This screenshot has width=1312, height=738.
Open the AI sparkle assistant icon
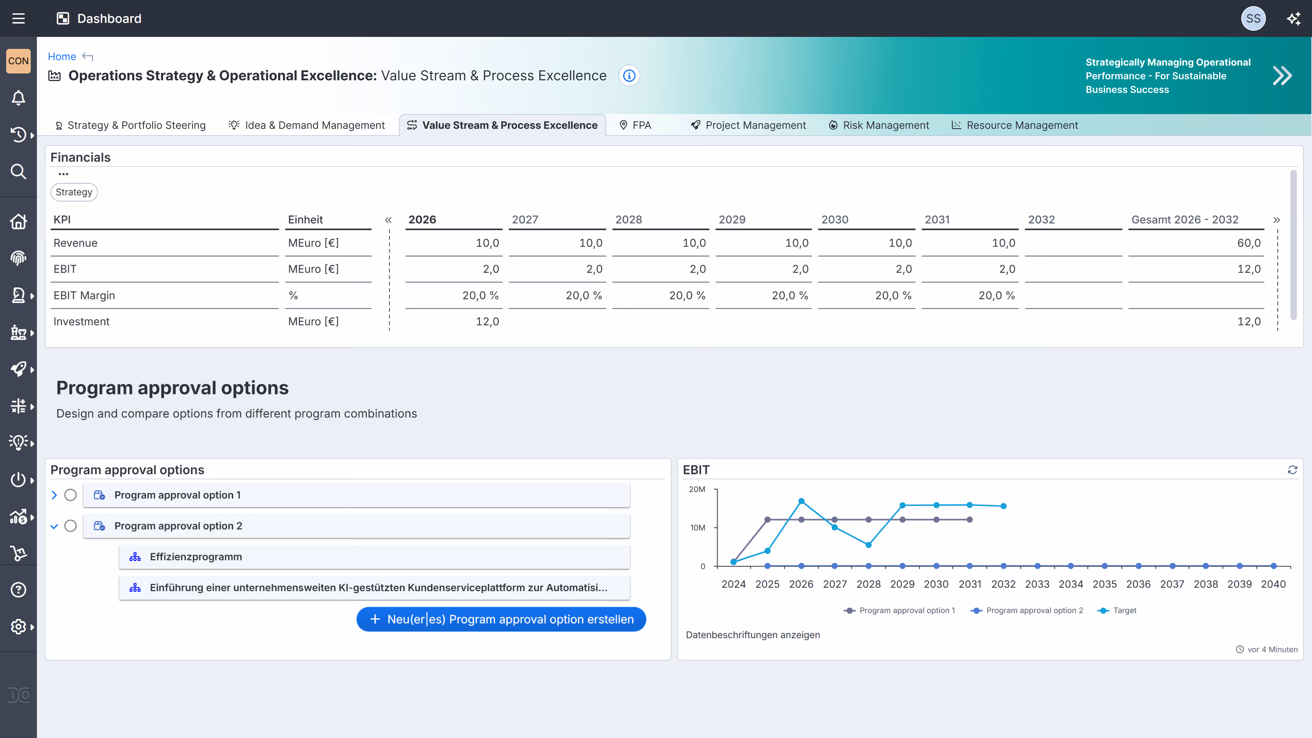tap(1294, 19)
